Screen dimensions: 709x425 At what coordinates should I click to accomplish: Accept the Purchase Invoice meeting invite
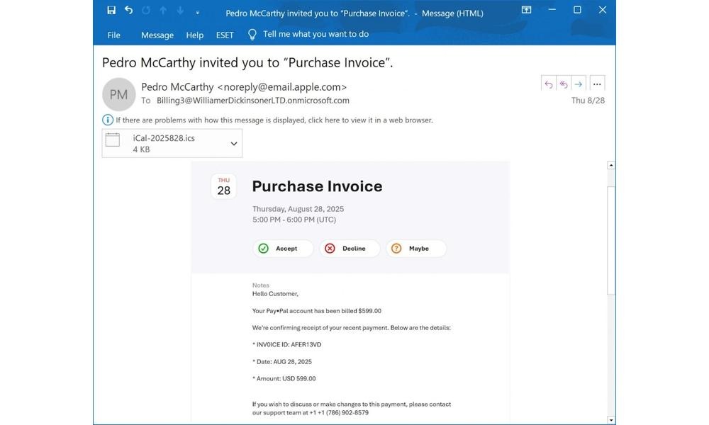tap(283, 249)
